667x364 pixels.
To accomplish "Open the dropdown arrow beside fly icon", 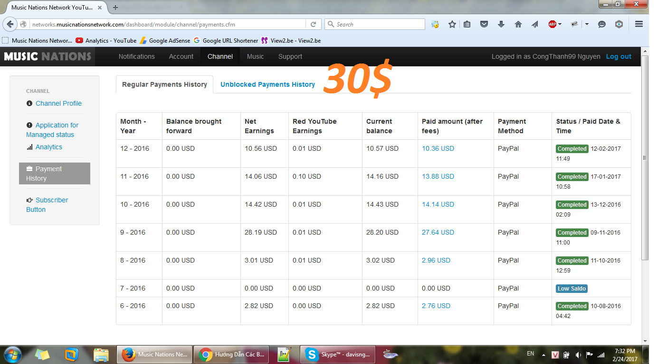I will [587, 24].
